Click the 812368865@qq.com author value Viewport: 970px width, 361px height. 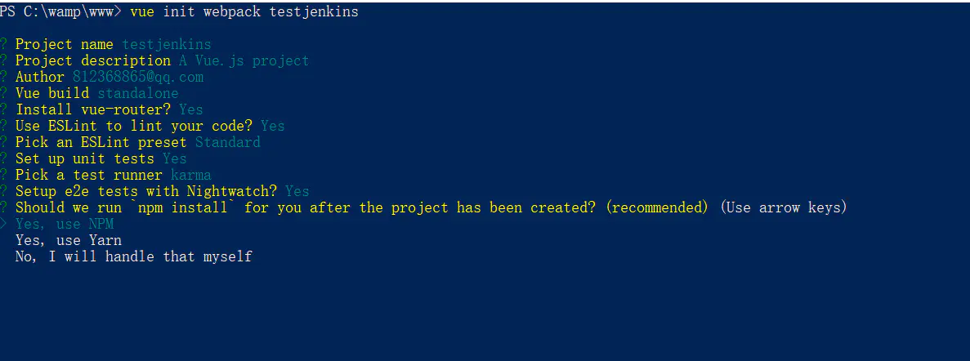(138, 78)
